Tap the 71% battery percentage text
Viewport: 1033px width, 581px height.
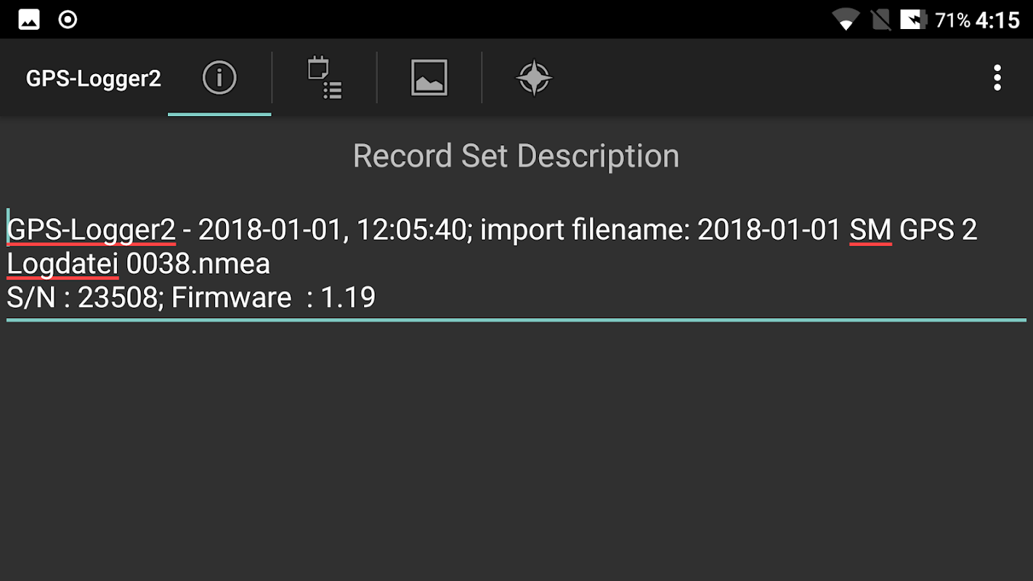coord(952,20)
